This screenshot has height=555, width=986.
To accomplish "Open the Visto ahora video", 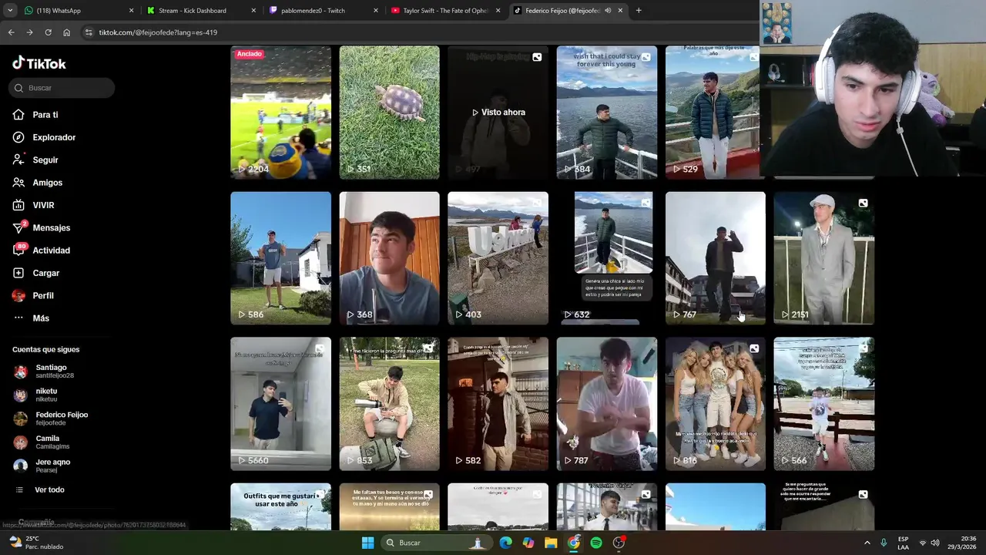I will tap(498, 113).
